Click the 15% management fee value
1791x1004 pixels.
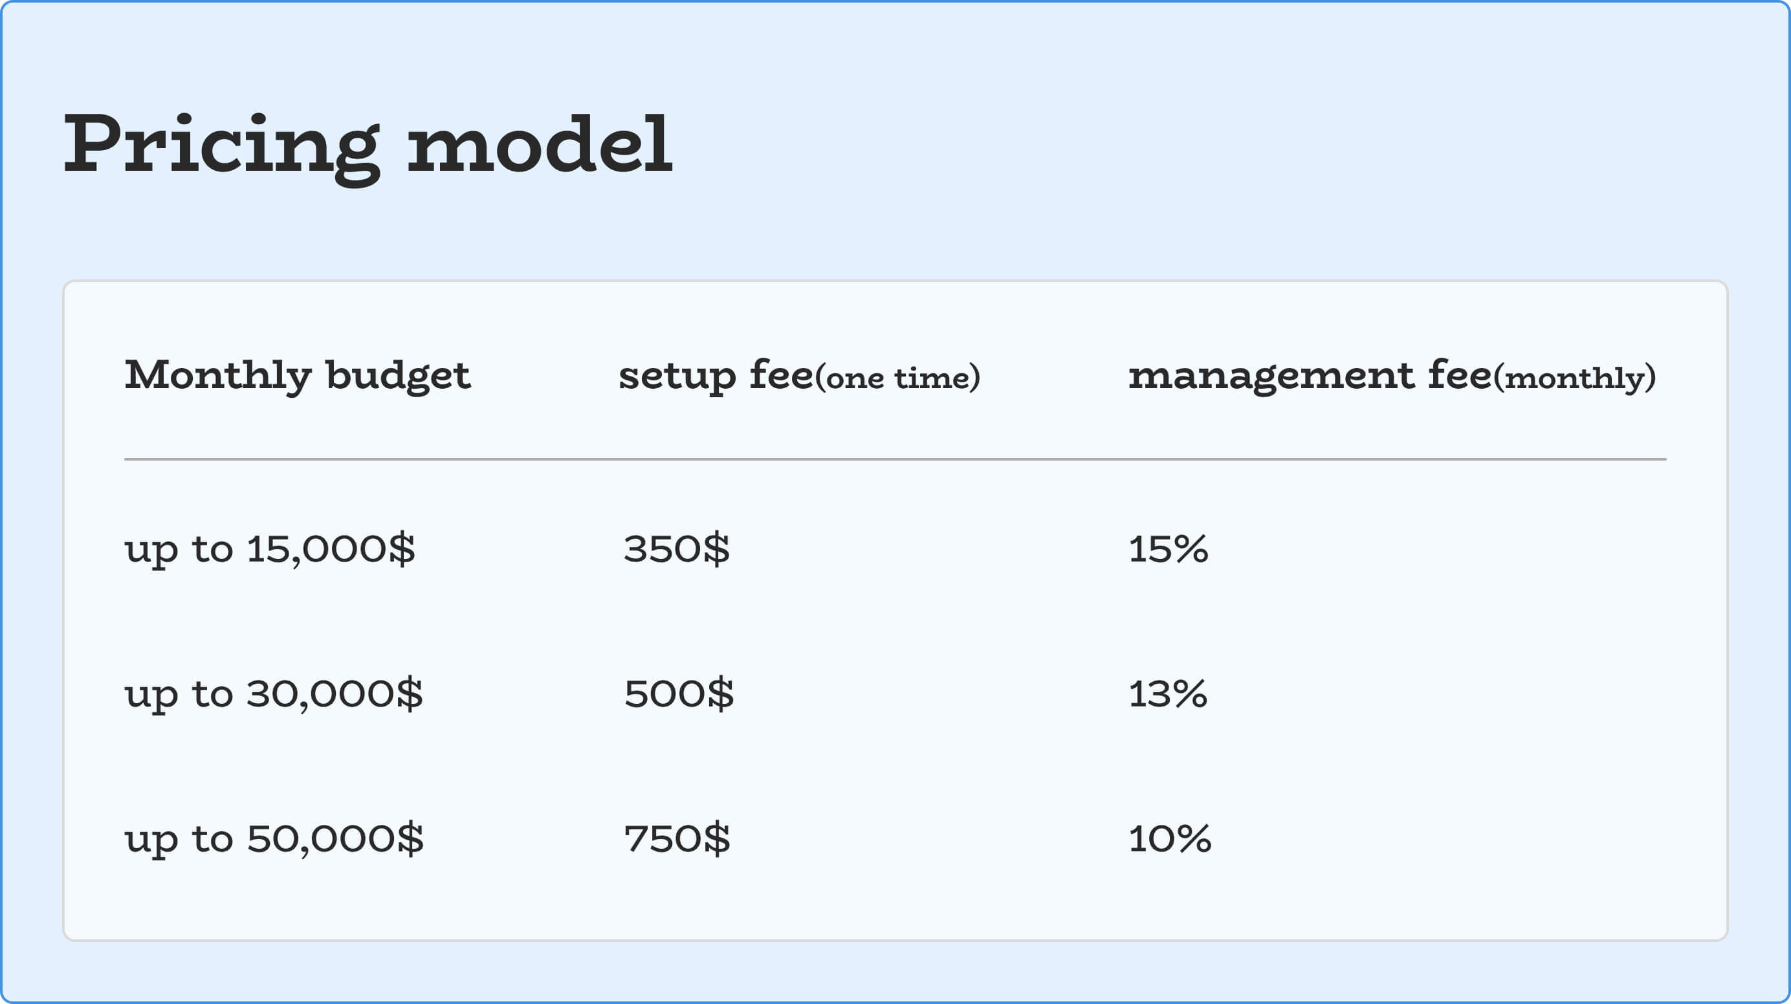1168,549
